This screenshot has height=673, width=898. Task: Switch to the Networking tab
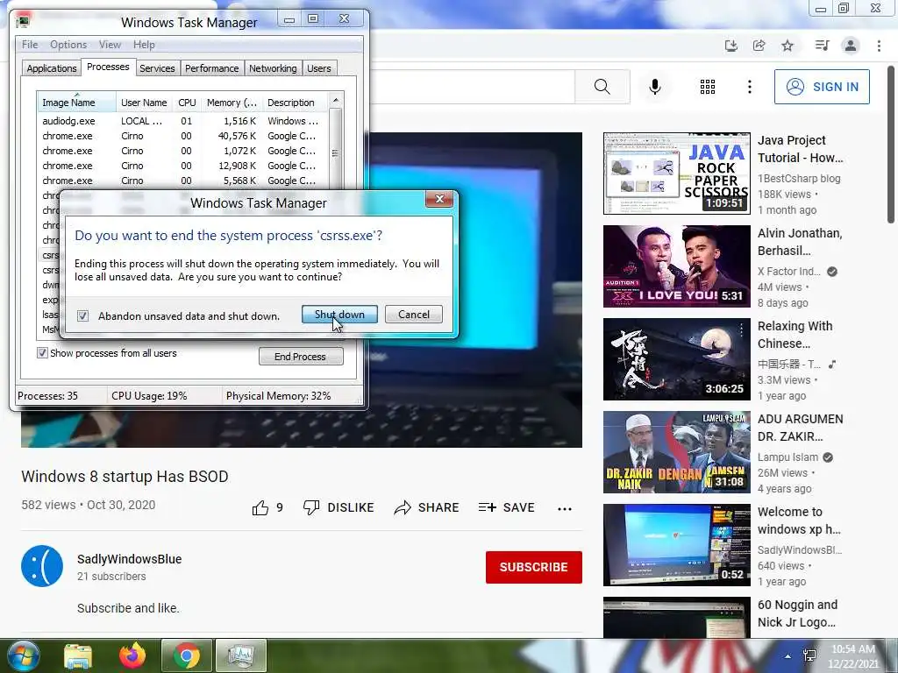tap(273, 68)
